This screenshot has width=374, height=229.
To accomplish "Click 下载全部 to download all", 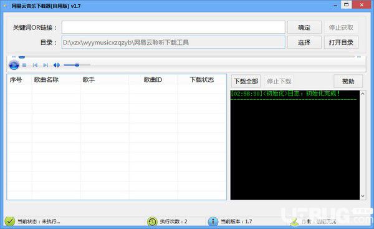I will tap(246, 81).
